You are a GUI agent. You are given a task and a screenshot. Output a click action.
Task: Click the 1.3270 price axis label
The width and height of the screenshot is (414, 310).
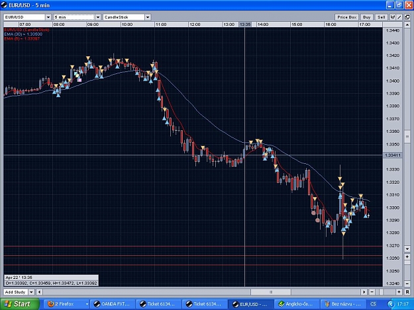393,245
